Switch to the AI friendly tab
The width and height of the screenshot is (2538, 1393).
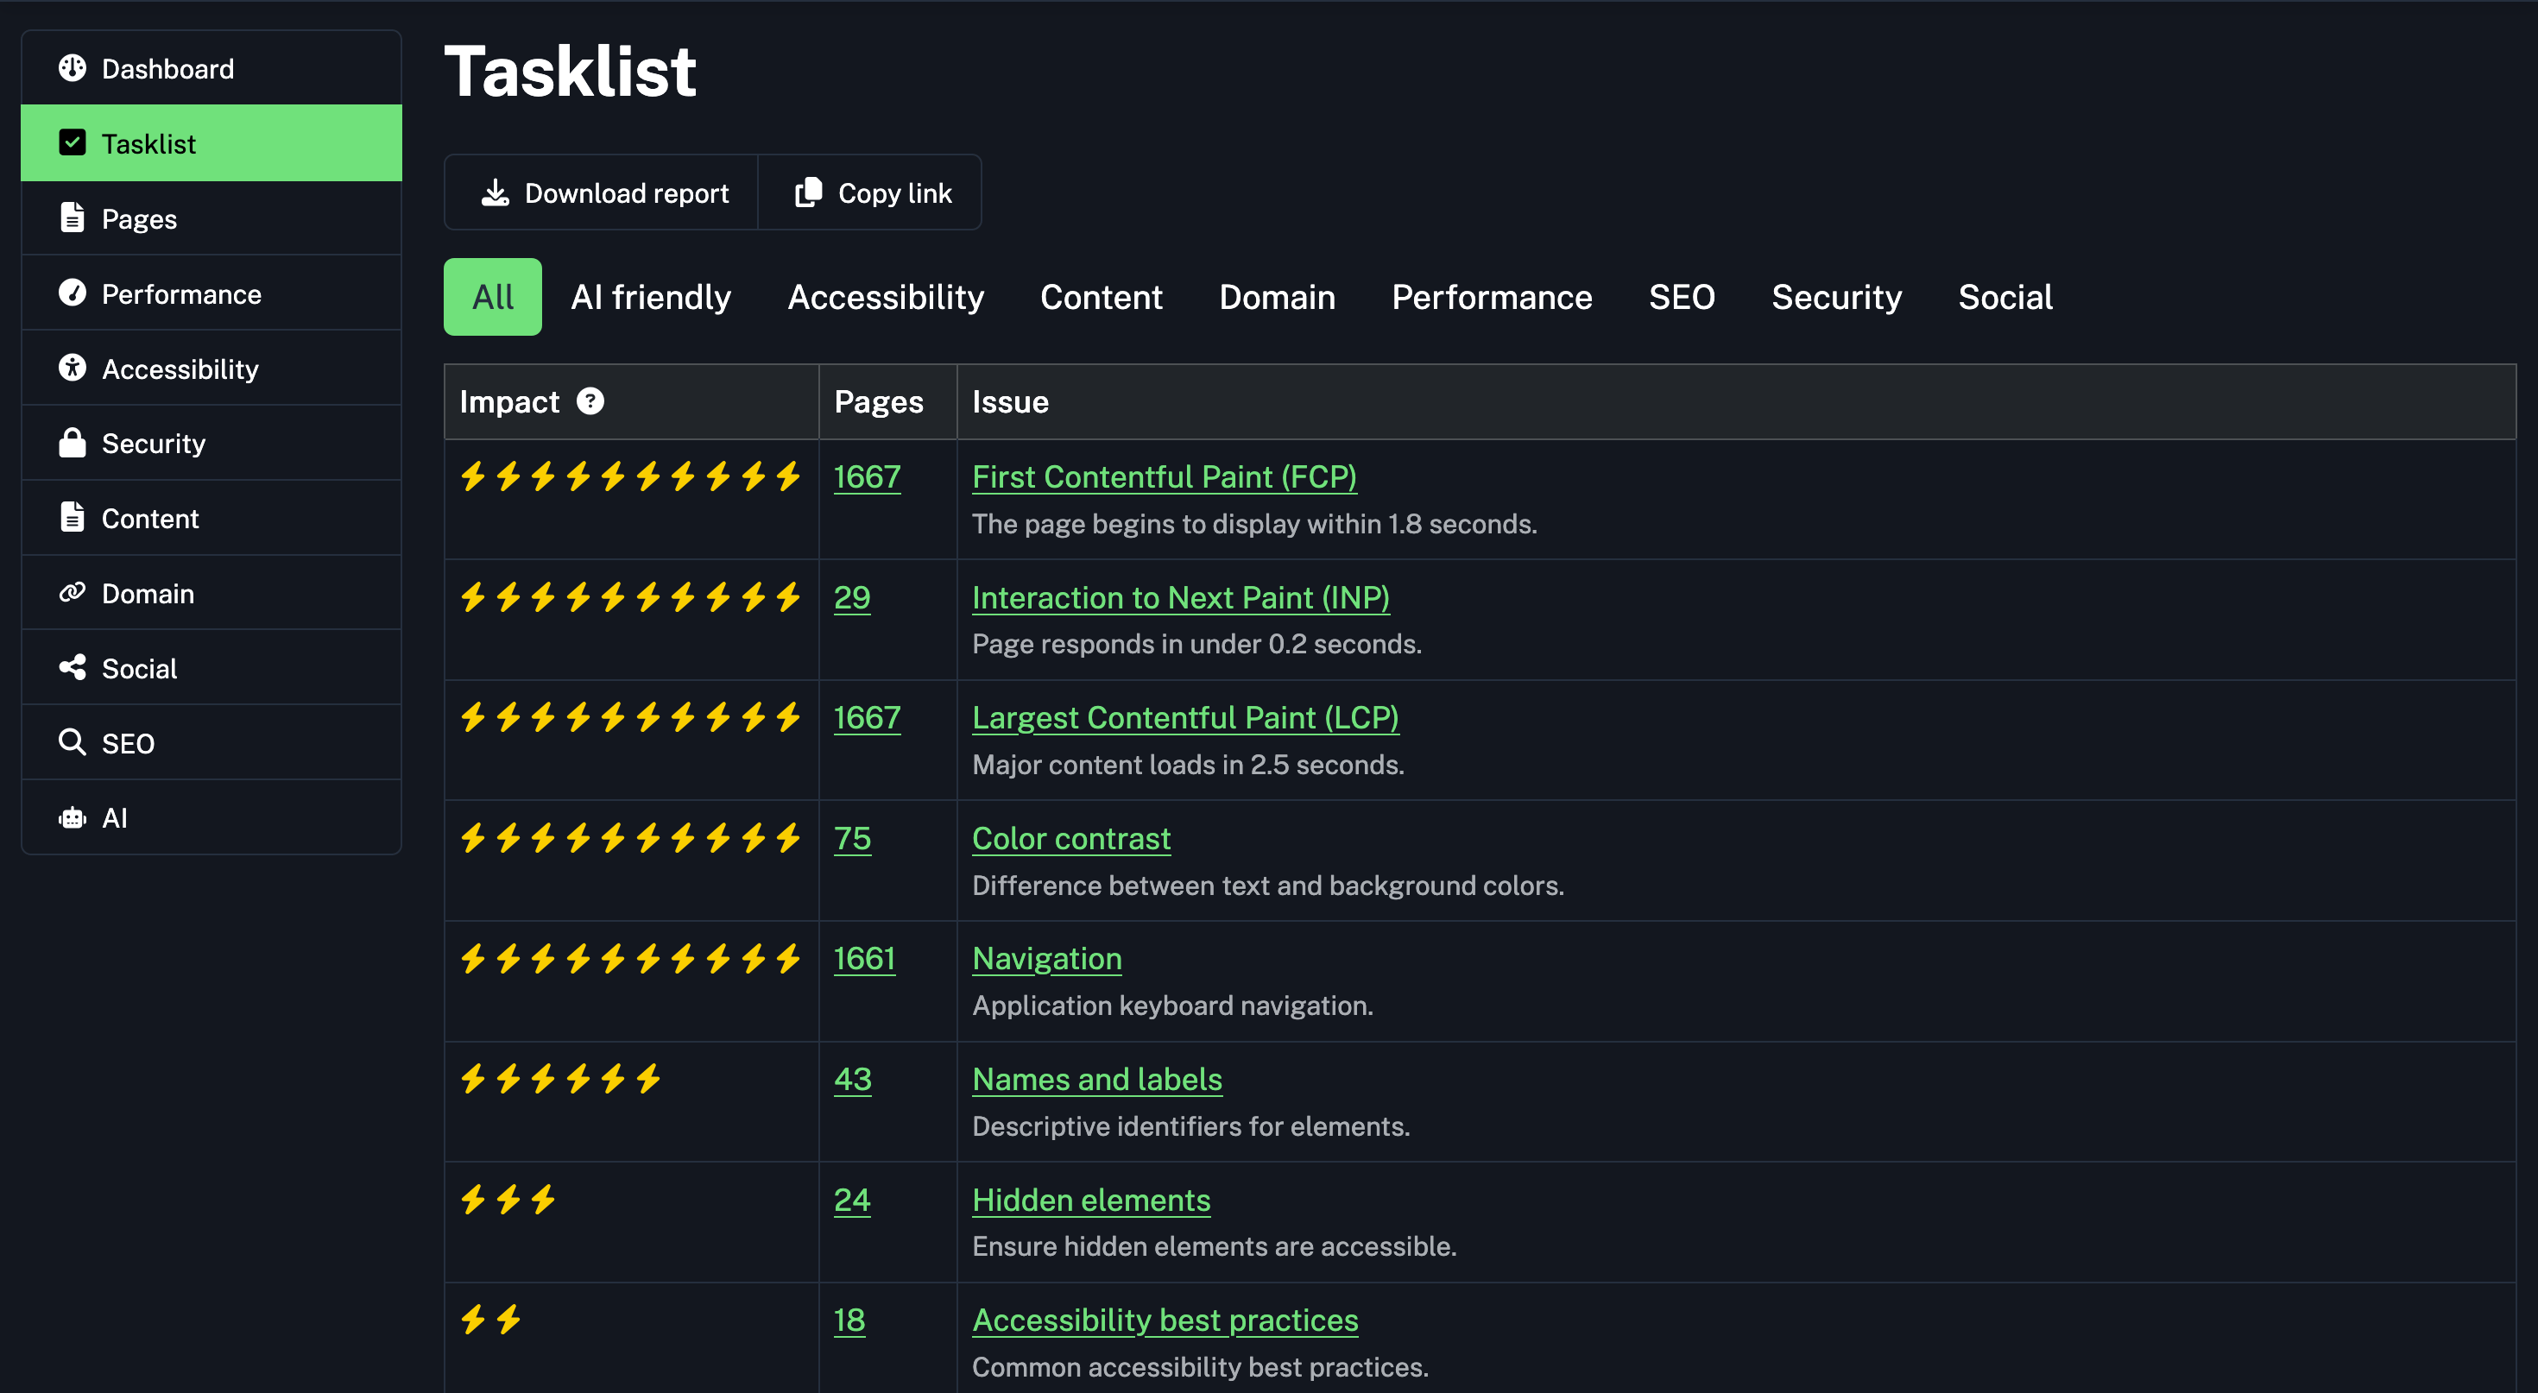coord(651,297)
